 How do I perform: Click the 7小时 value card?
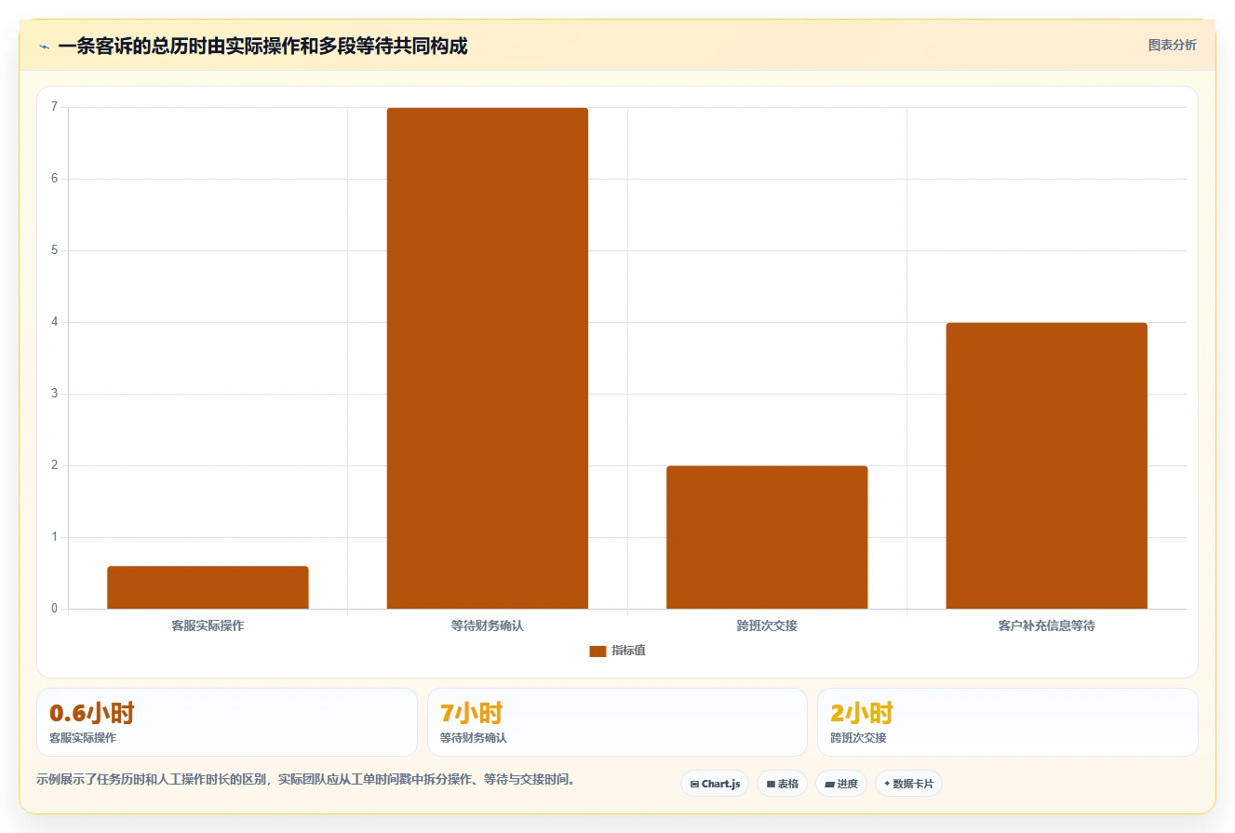(x=617, y=722)
